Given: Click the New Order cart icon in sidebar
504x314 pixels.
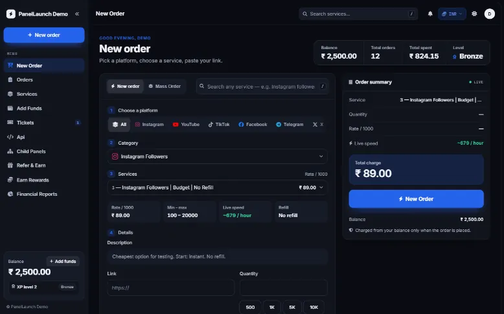Looking at the screenshot, I should coord(10,65).
